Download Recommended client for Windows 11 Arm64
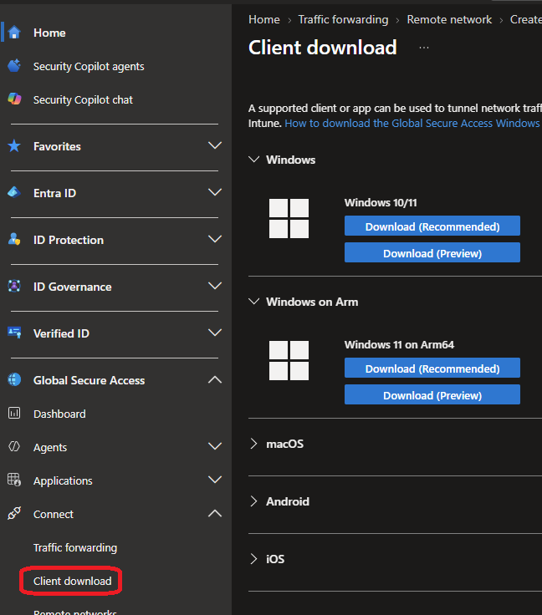This screenshot has width=542, height=615. (432, 368)
